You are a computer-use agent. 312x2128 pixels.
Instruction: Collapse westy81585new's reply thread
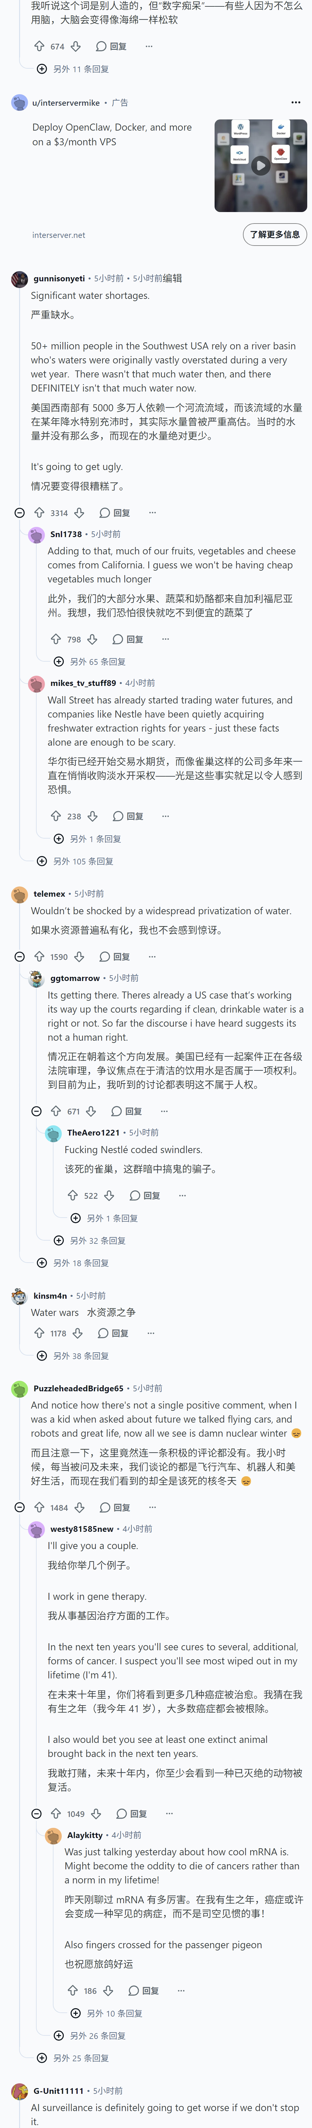coord(36,1814)
